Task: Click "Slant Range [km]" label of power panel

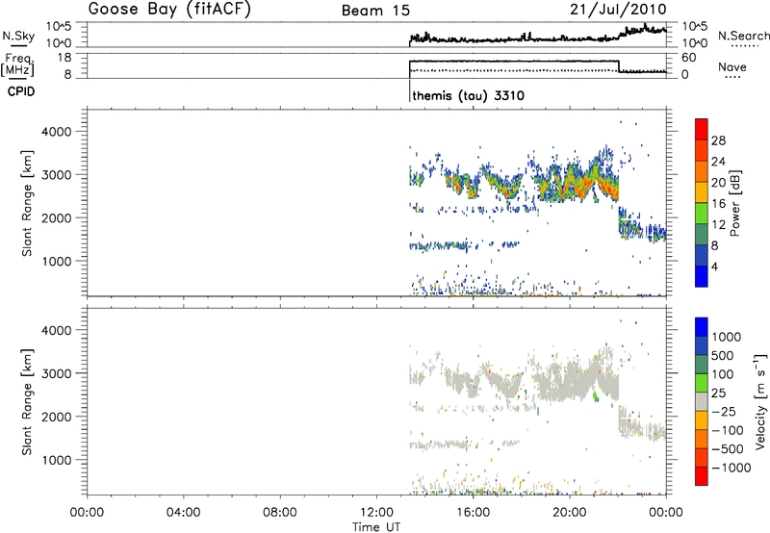Action: [27, 203]
